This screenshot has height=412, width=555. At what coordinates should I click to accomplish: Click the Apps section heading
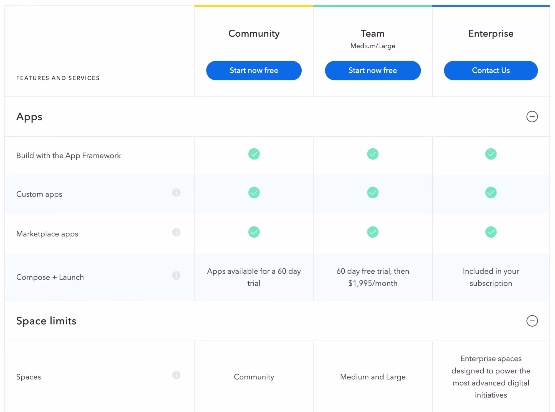point(29,117)
